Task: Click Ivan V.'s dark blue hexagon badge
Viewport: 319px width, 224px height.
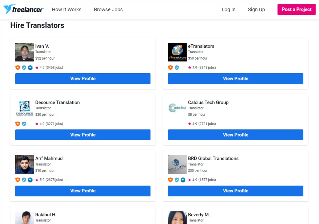Action: [30, 67]
